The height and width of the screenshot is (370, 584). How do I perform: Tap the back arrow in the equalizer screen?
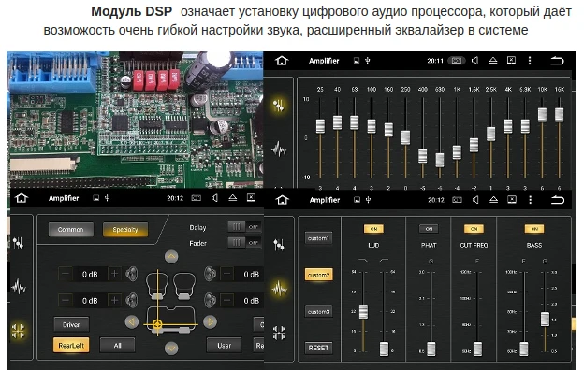tap(557, 60)
